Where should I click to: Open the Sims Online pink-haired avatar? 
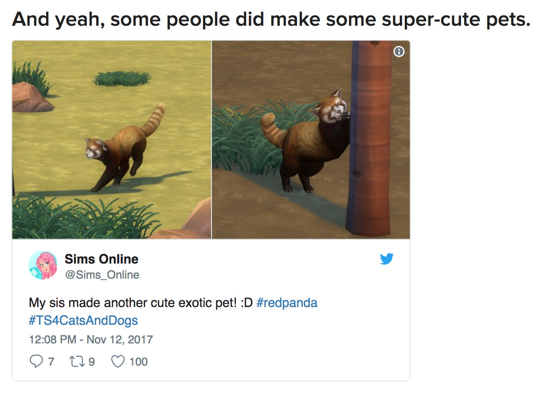pos(43,265)
